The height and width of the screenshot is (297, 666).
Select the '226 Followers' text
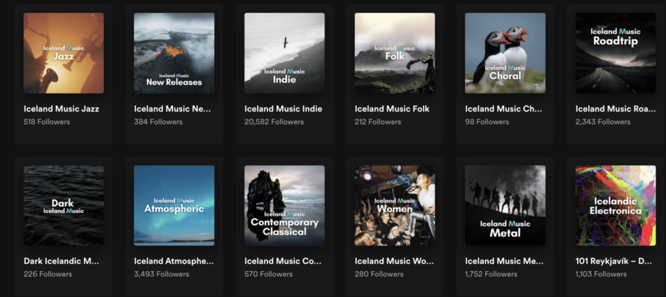47,274
